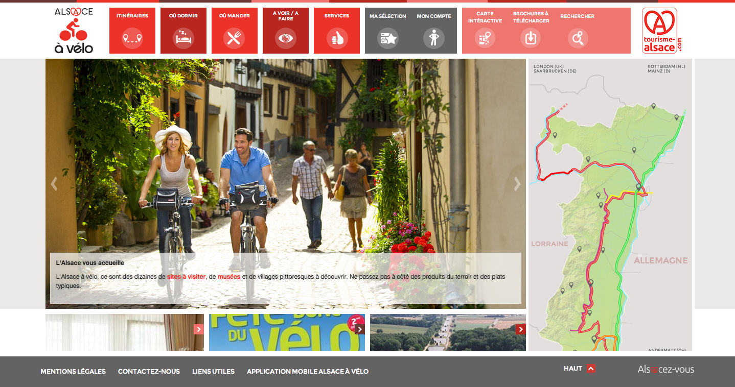The width and height of the screenshot is (735, 387).
Task: Click the Rechercher magnifier icon
Action: [578, 38]
